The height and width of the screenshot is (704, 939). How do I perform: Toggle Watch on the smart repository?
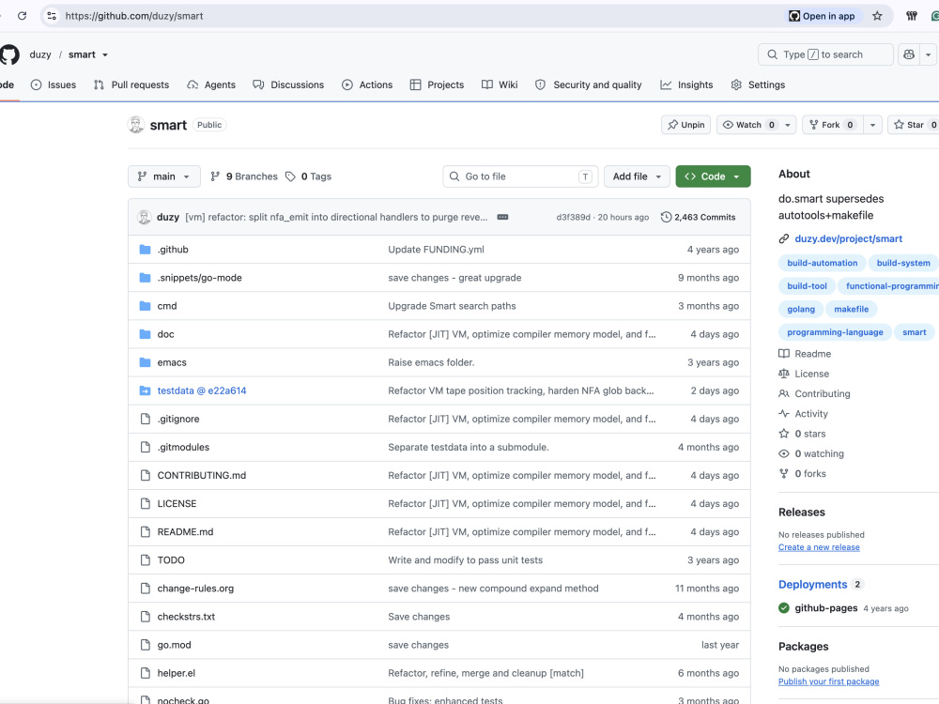coord(748,125)
